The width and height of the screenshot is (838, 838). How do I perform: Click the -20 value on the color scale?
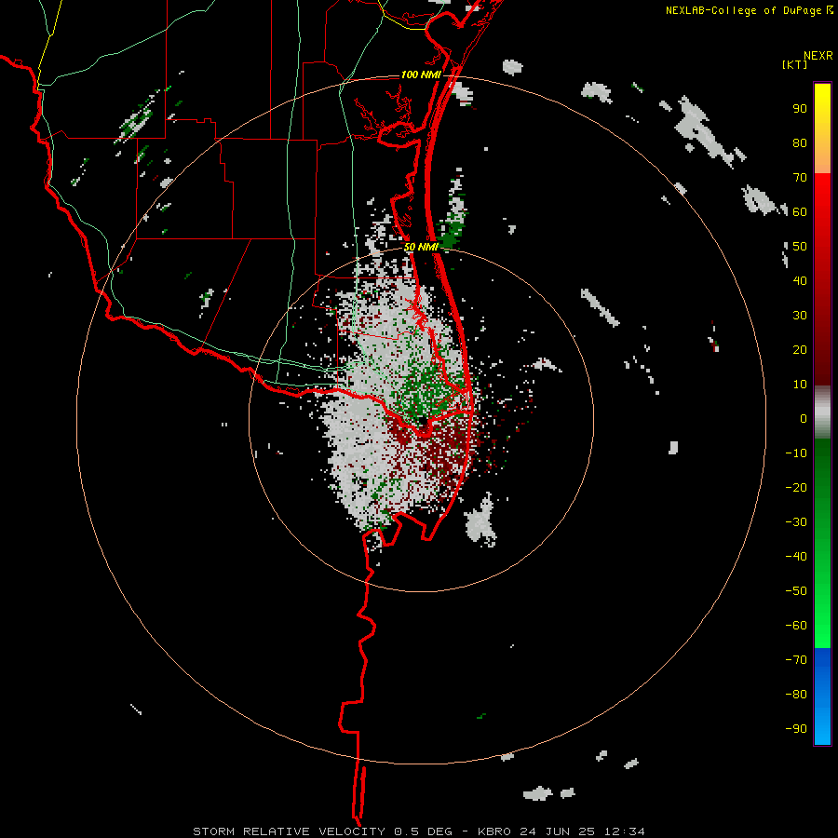pyautogui.click(x=796, y=487)
